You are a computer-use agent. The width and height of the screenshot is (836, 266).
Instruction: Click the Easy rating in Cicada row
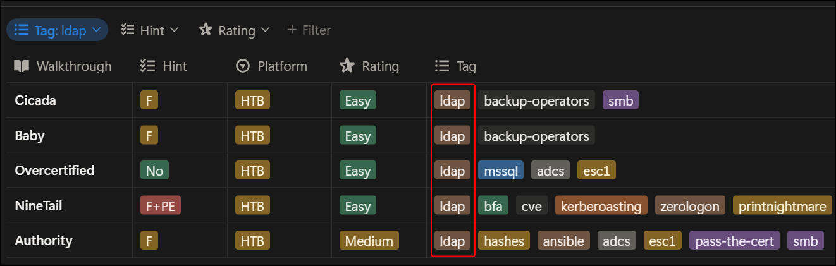(358, 100)
